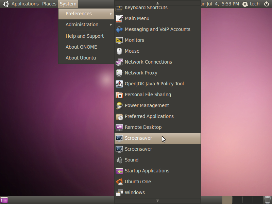Click the menu scroll-down arrow
This screenshot has height=204, width=272.
pyautogui.click(x=157, y=201)
